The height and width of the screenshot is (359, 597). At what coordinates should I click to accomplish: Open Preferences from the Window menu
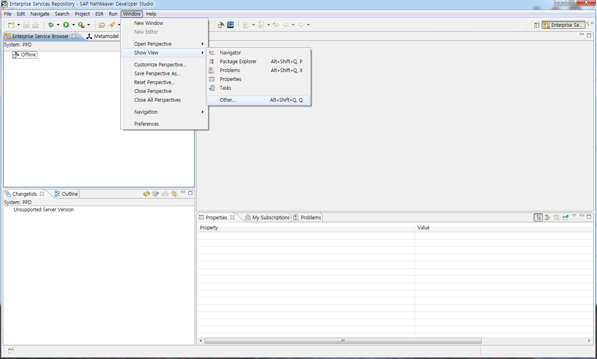point(165,124)
